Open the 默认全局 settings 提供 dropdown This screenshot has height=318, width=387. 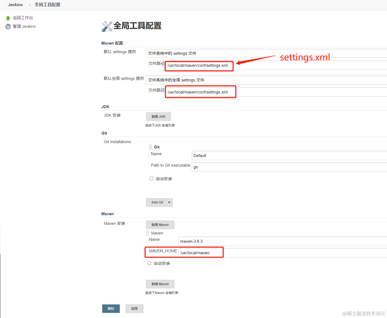pos(266,80)
